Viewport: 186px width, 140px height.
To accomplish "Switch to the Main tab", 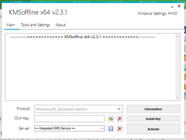I will point(11,25).
